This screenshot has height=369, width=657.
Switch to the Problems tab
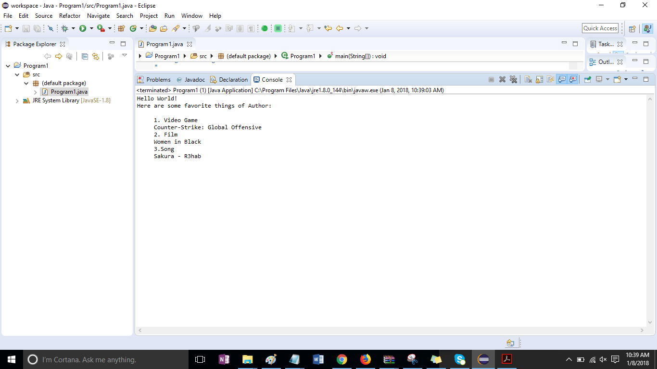pos(154,80)
